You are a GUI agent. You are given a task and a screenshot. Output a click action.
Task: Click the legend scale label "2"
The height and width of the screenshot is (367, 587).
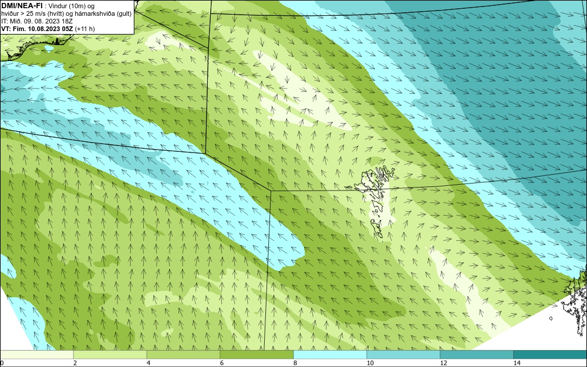(x=75, y=363)
